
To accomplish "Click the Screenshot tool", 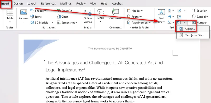I will [67, 23].
